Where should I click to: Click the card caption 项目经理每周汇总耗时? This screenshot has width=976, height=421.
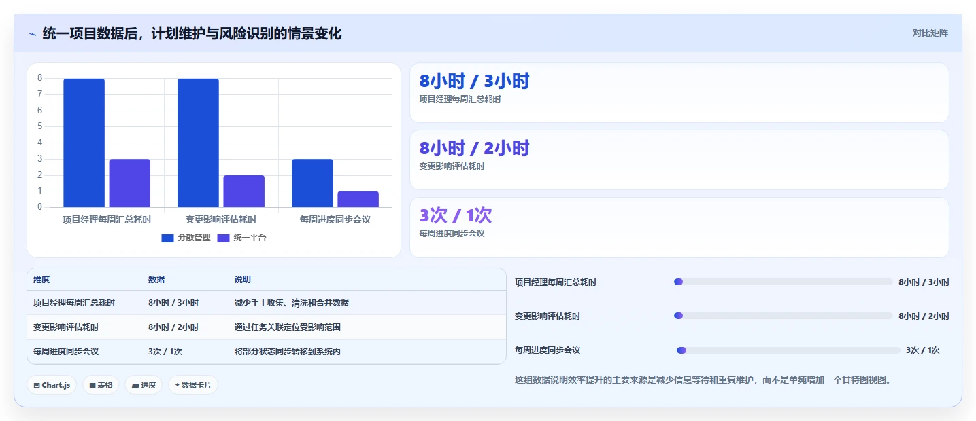click(460, 99)
